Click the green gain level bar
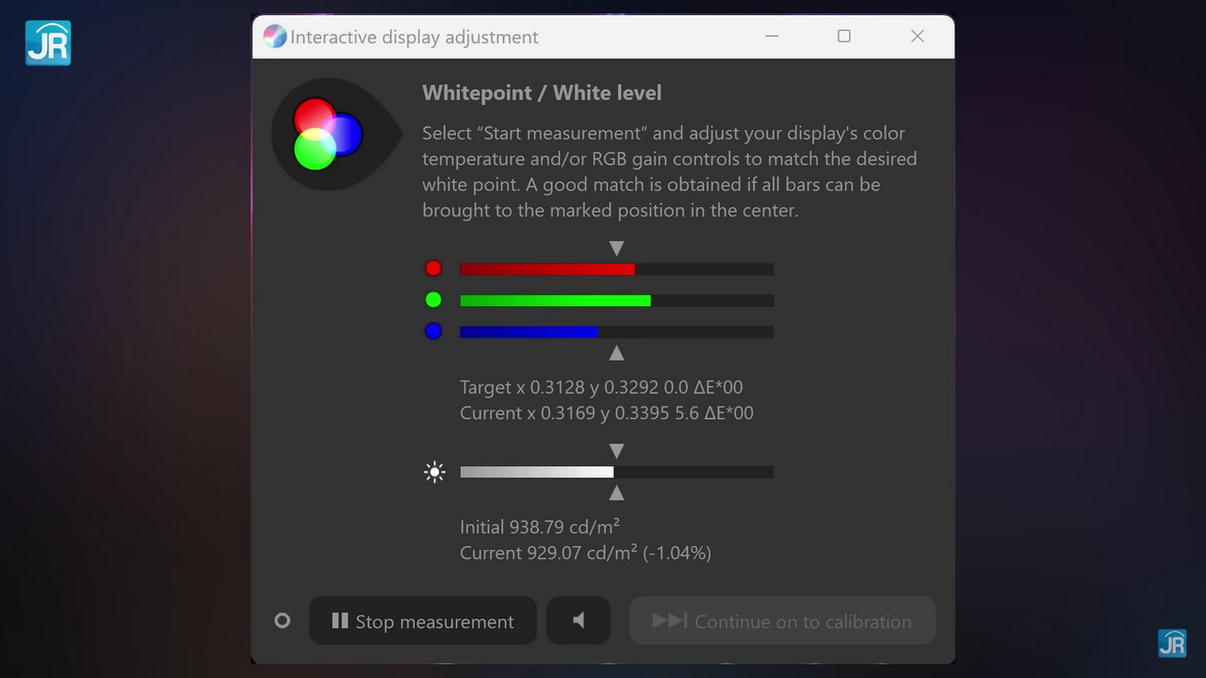This screenshot has width=1206, height=678. tap(616, 300)
